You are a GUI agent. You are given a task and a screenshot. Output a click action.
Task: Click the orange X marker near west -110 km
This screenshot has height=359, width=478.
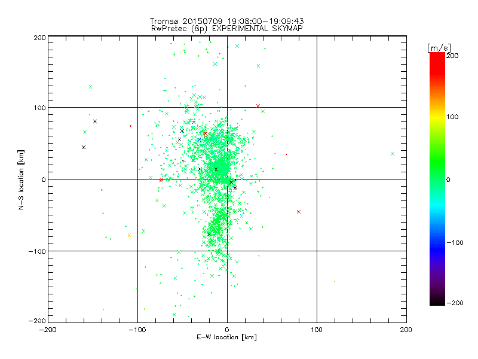click(x=129, y=235)
